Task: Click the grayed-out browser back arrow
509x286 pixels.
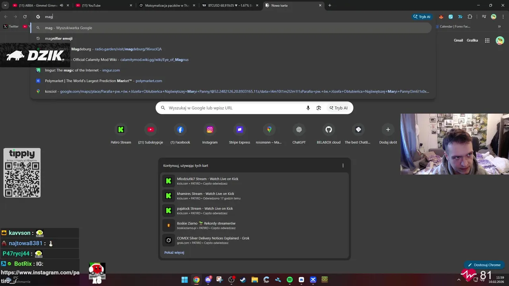Action: click(x=6, y=17)
